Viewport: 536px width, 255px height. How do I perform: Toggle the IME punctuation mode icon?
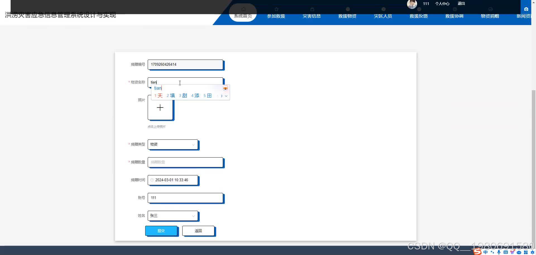coord(492,252)
